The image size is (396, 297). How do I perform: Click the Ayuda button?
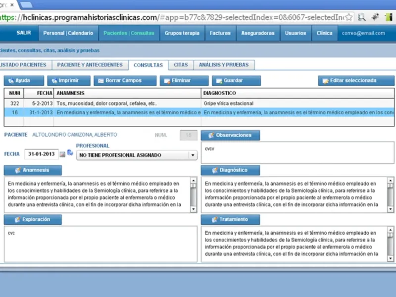24,81
